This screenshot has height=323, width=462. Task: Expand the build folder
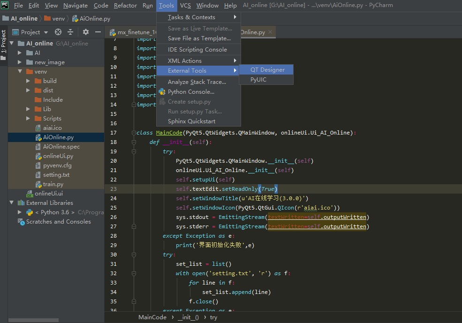[x=28, y=81]
